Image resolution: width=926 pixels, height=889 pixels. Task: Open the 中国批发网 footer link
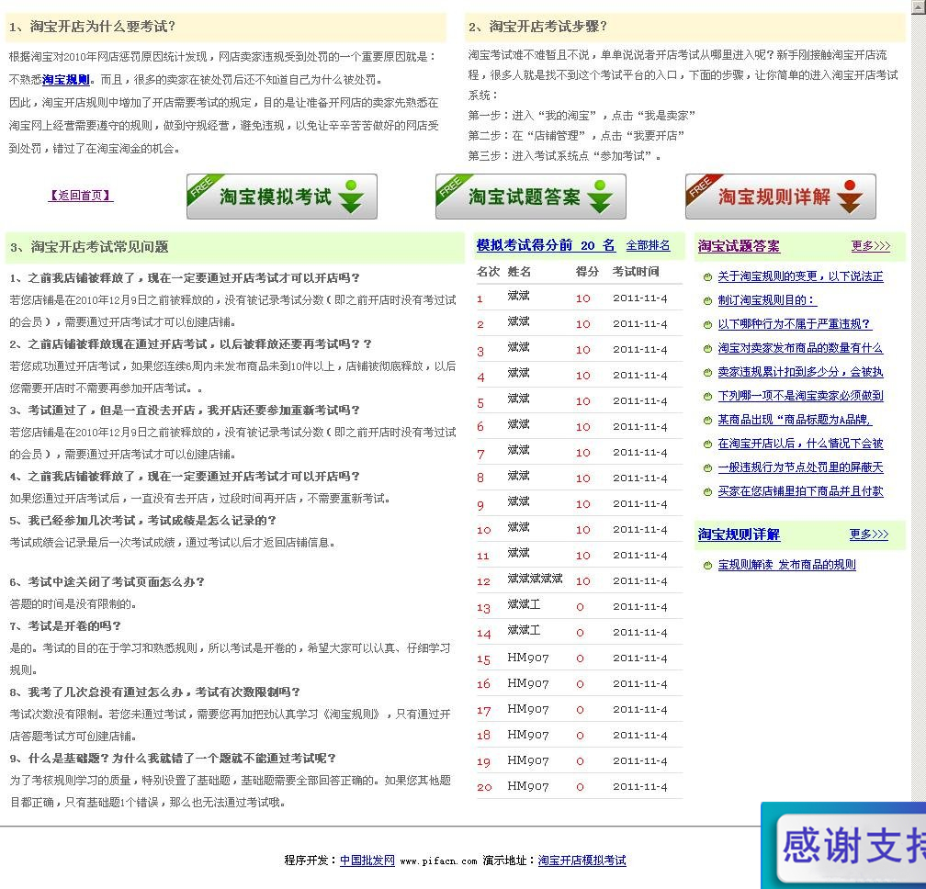[x=367, y=861]
